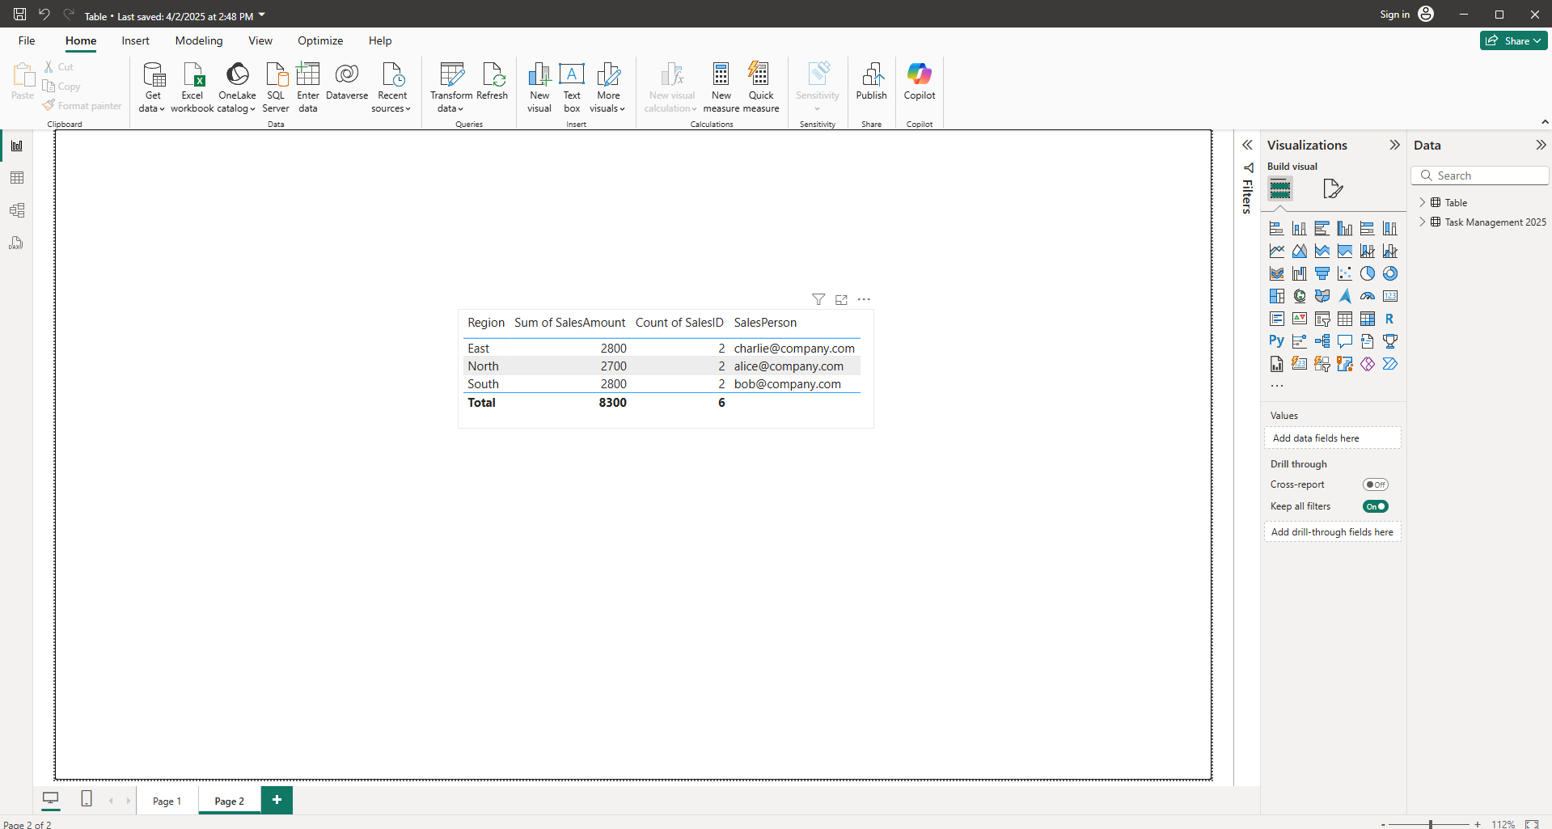The height and width of the screenshot is (829, 1552).
Task: Expand the Task Management 2025 table
Action: point(1423,222)
